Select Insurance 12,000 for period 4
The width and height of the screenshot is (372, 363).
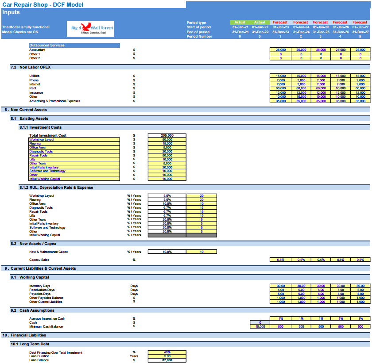pos(341,92)
